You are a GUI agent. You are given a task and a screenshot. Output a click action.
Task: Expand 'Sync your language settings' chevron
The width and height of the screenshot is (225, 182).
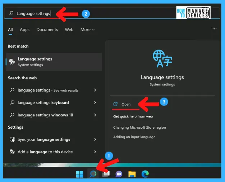(x=95, y=139)
